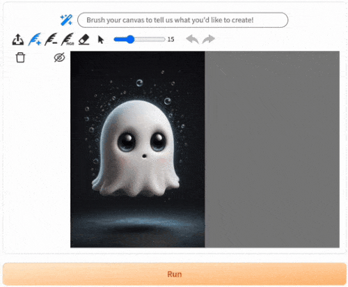The width and height of the screenshot is (348, 287).
Task: Click the brush size slider handle
Action: (131, 40)
